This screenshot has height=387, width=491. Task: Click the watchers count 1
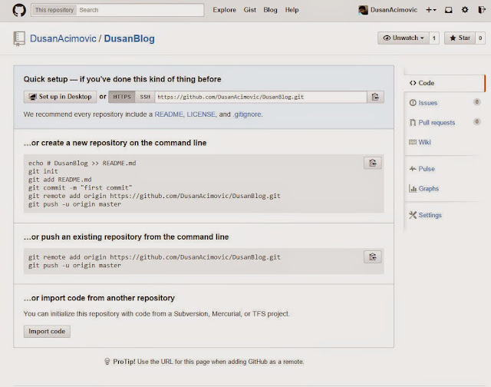[x=434, y=38]
